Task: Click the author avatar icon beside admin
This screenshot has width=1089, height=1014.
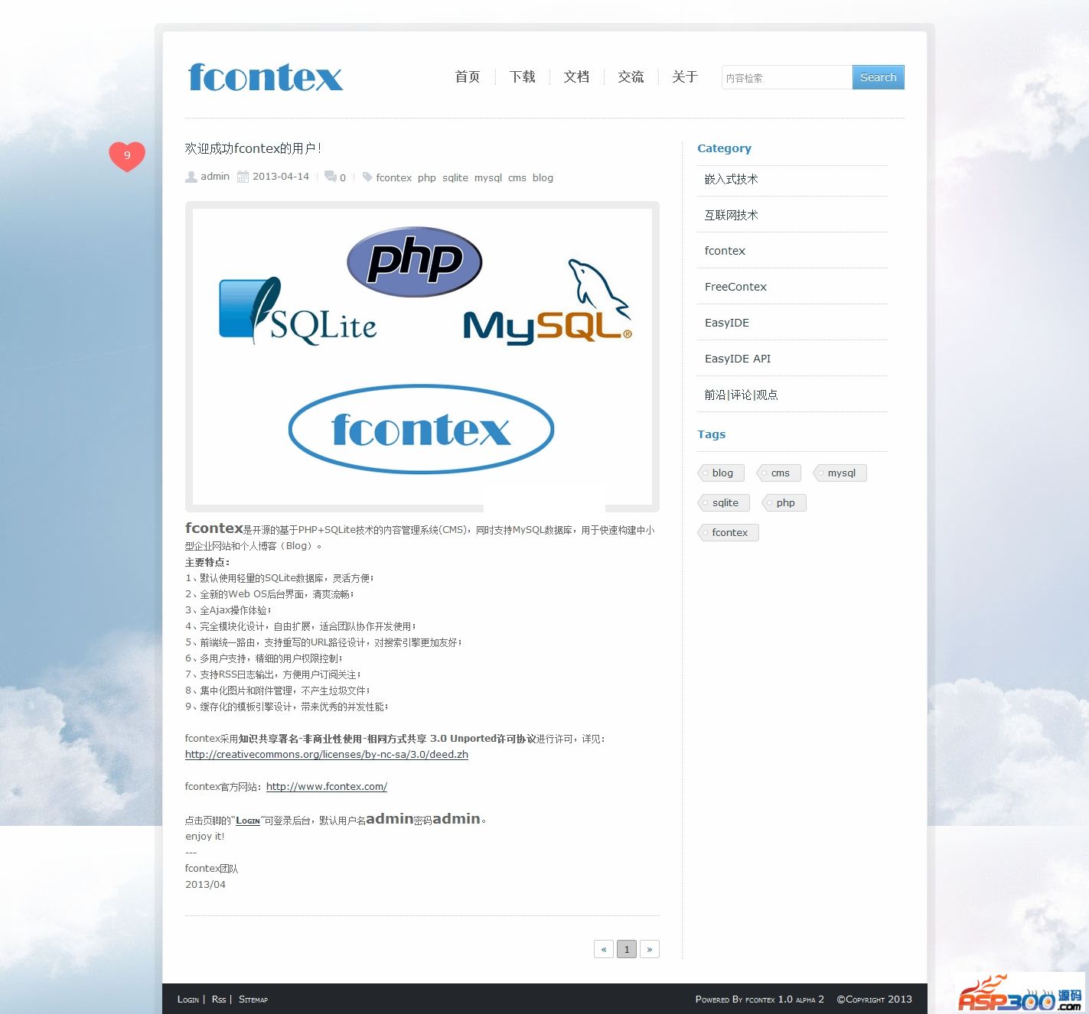Action: pyautogui.click(x=191, y=177)
